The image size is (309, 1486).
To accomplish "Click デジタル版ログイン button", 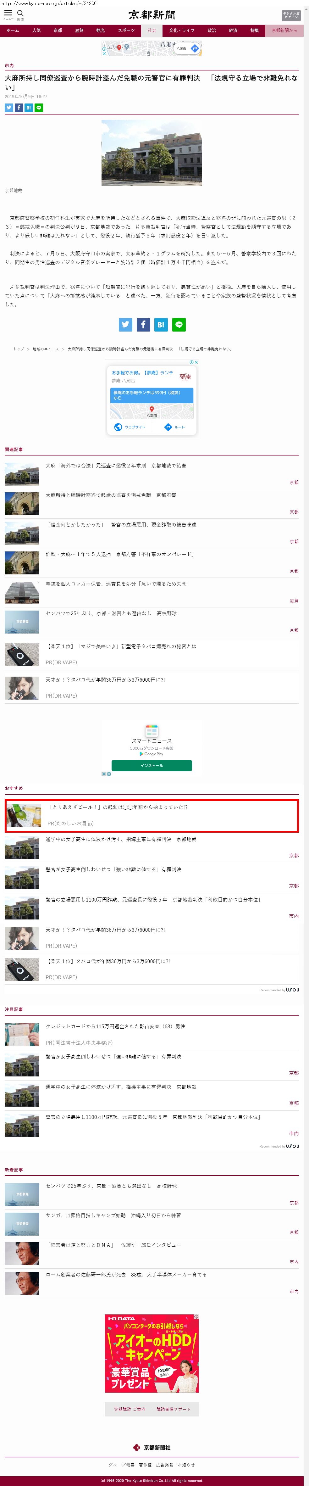I will click(x=290, y=15).
